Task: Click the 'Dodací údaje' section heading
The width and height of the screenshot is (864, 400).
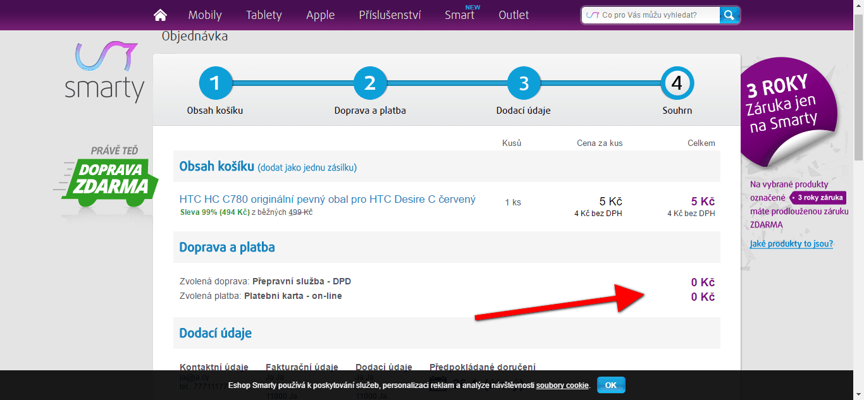Action: point(216,333)
